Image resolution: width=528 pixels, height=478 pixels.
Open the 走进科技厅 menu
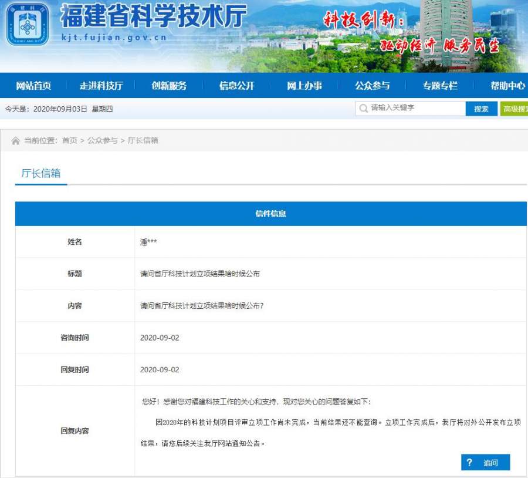coord(101,86)
